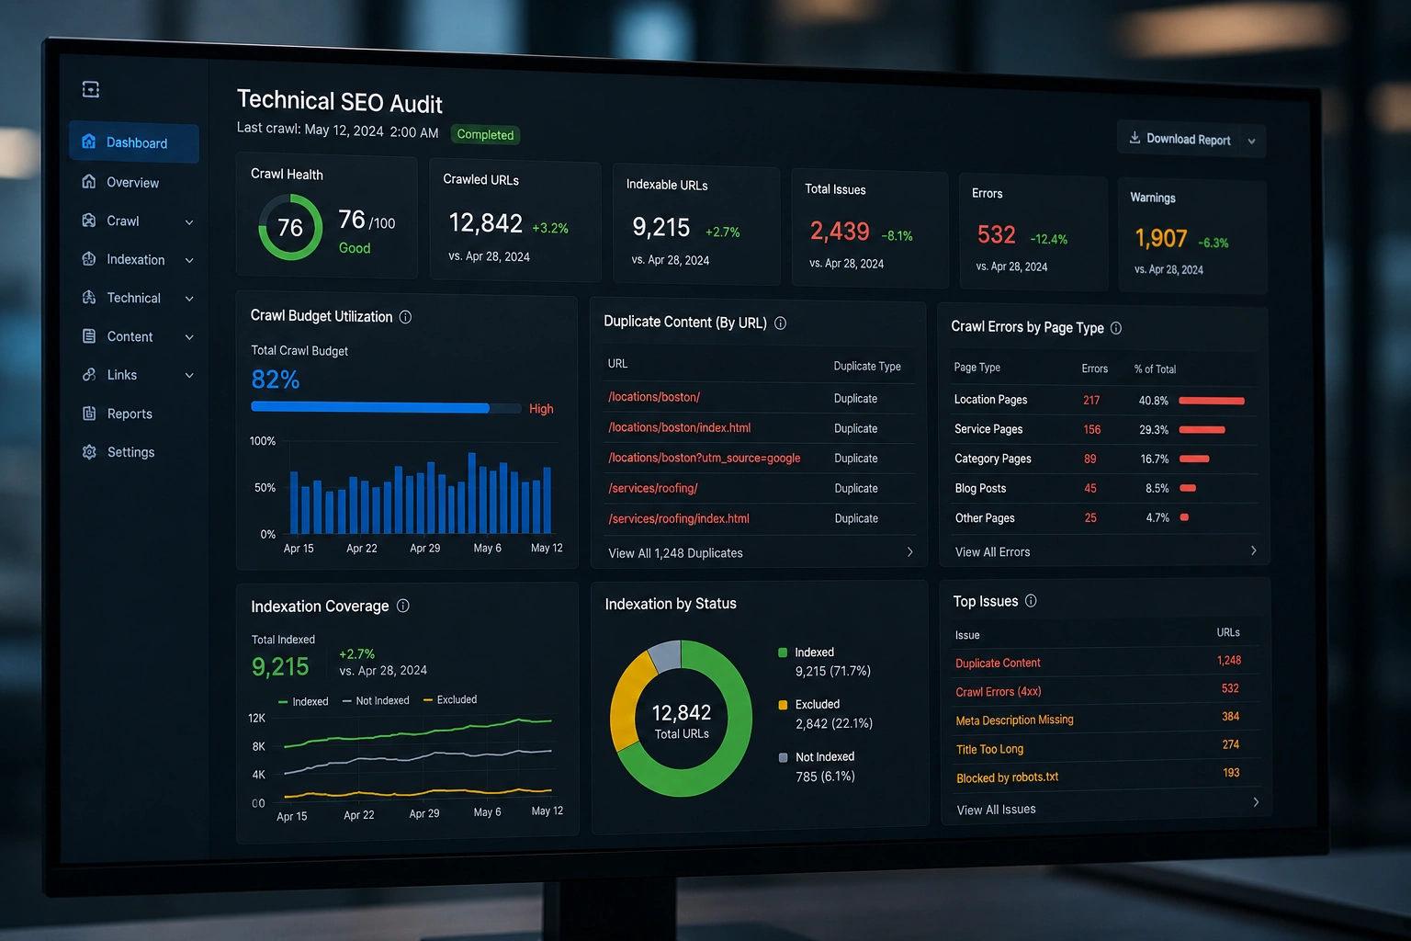Image resolution: width=1411 pixels, height=941 pixels.
Task: Open the Dashboard menu item
Action: (134, 142)
